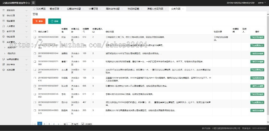Switch to the 公租房待分配 tab
The image size is (269, 131).
(x=74, y=9)
